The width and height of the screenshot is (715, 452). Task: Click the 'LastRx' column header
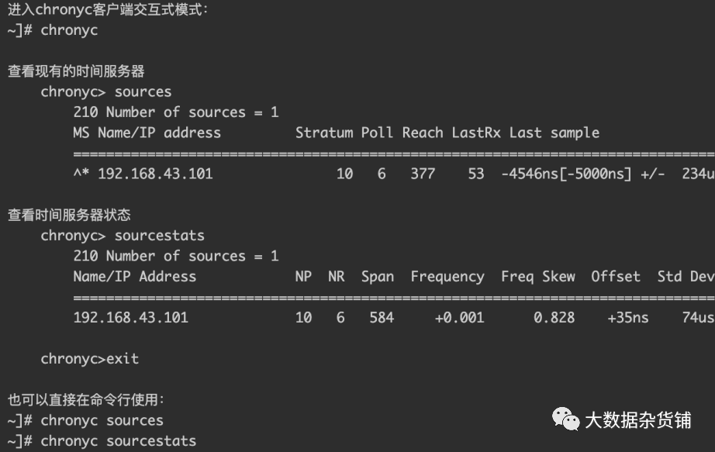click(x=476, y=133)
